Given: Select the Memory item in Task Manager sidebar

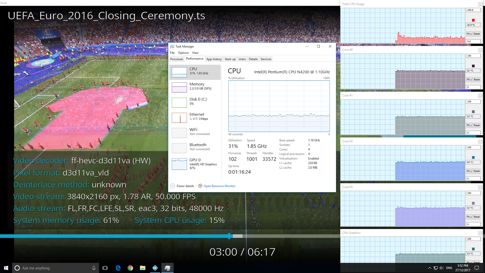Looking at the screenshot, I should [195, 87].
